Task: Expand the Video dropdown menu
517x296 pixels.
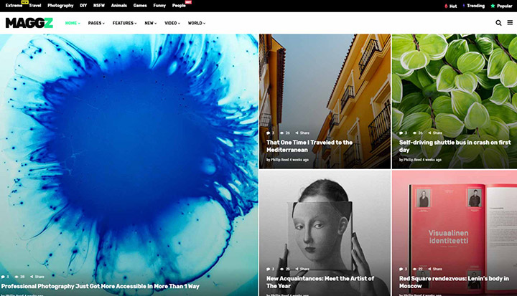Action: pyautogui.click(x=172, y=23)
